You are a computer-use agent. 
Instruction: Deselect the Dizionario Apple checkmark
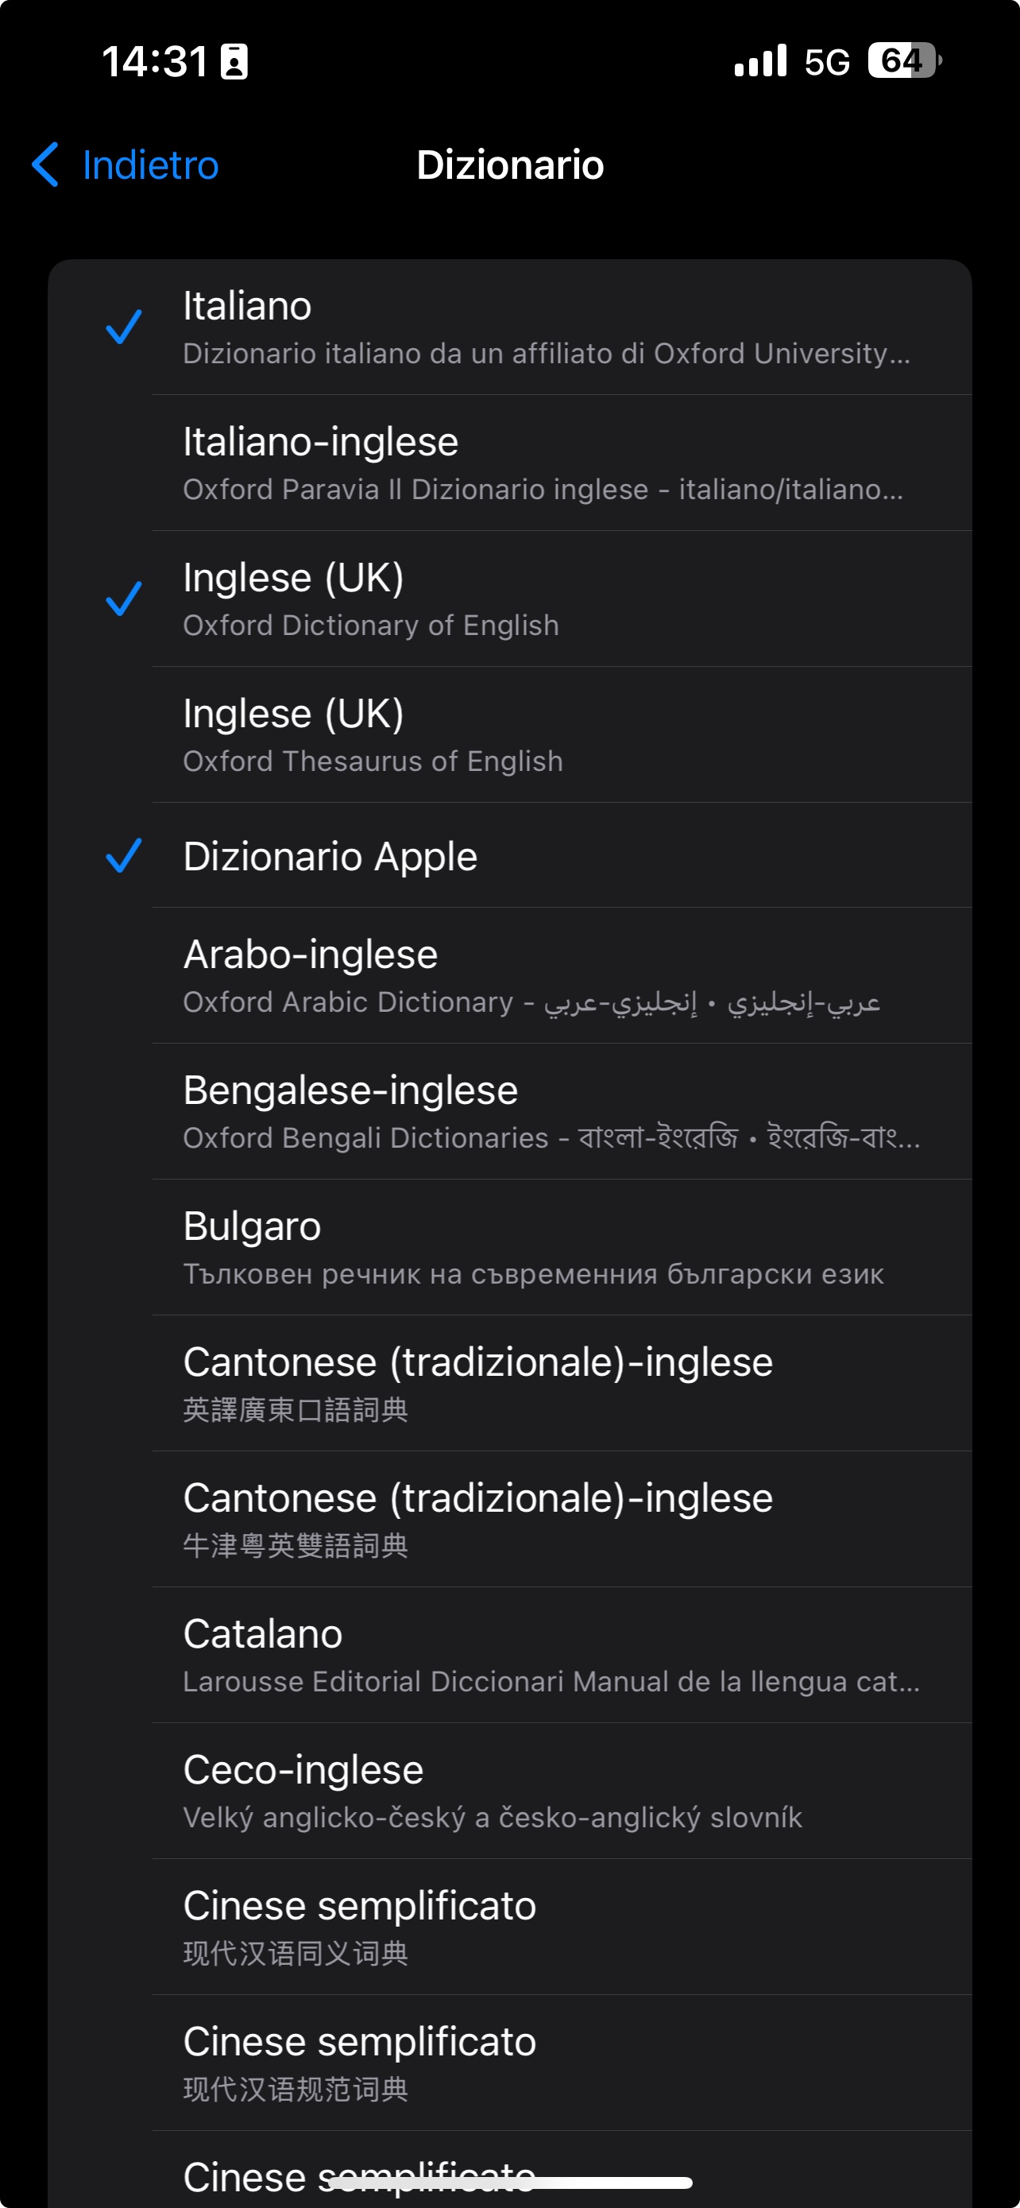point(123,855)
